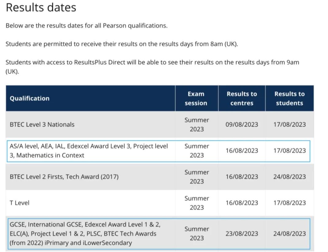328x252 pixels.
Task: Click sentence about receiving results from 8am
Action: 122,44
